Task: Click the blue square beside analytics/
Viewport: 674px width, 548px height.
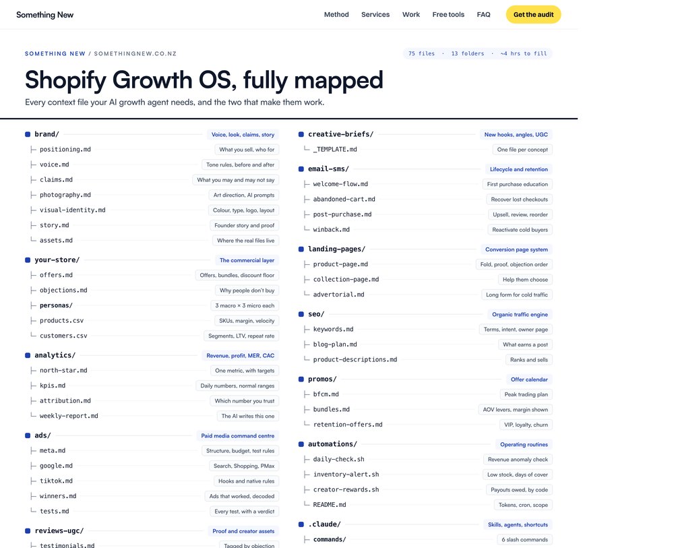Action: tap(28, 355)
